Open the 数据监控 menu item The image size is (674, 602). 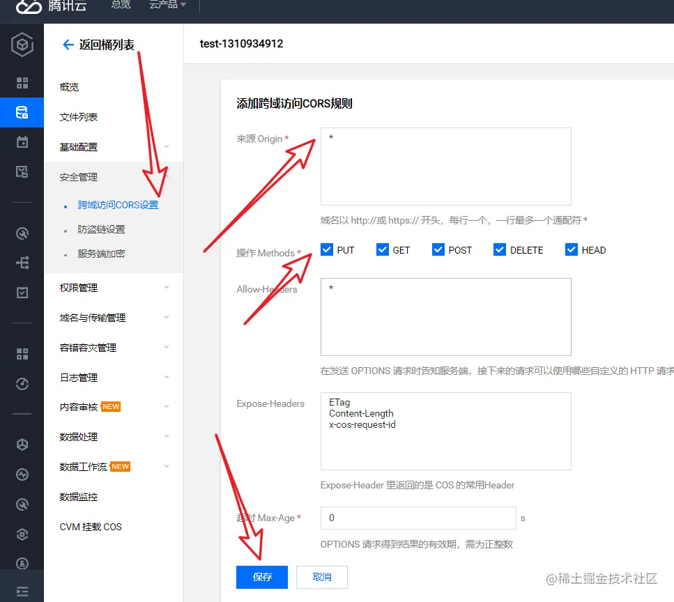tap(79, 497)
